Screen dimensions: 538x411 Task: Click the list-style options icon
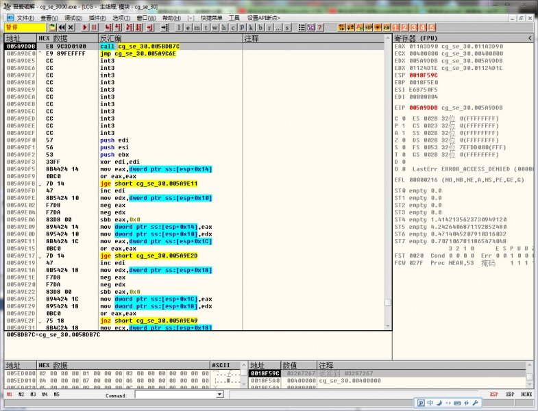[302, 27]
